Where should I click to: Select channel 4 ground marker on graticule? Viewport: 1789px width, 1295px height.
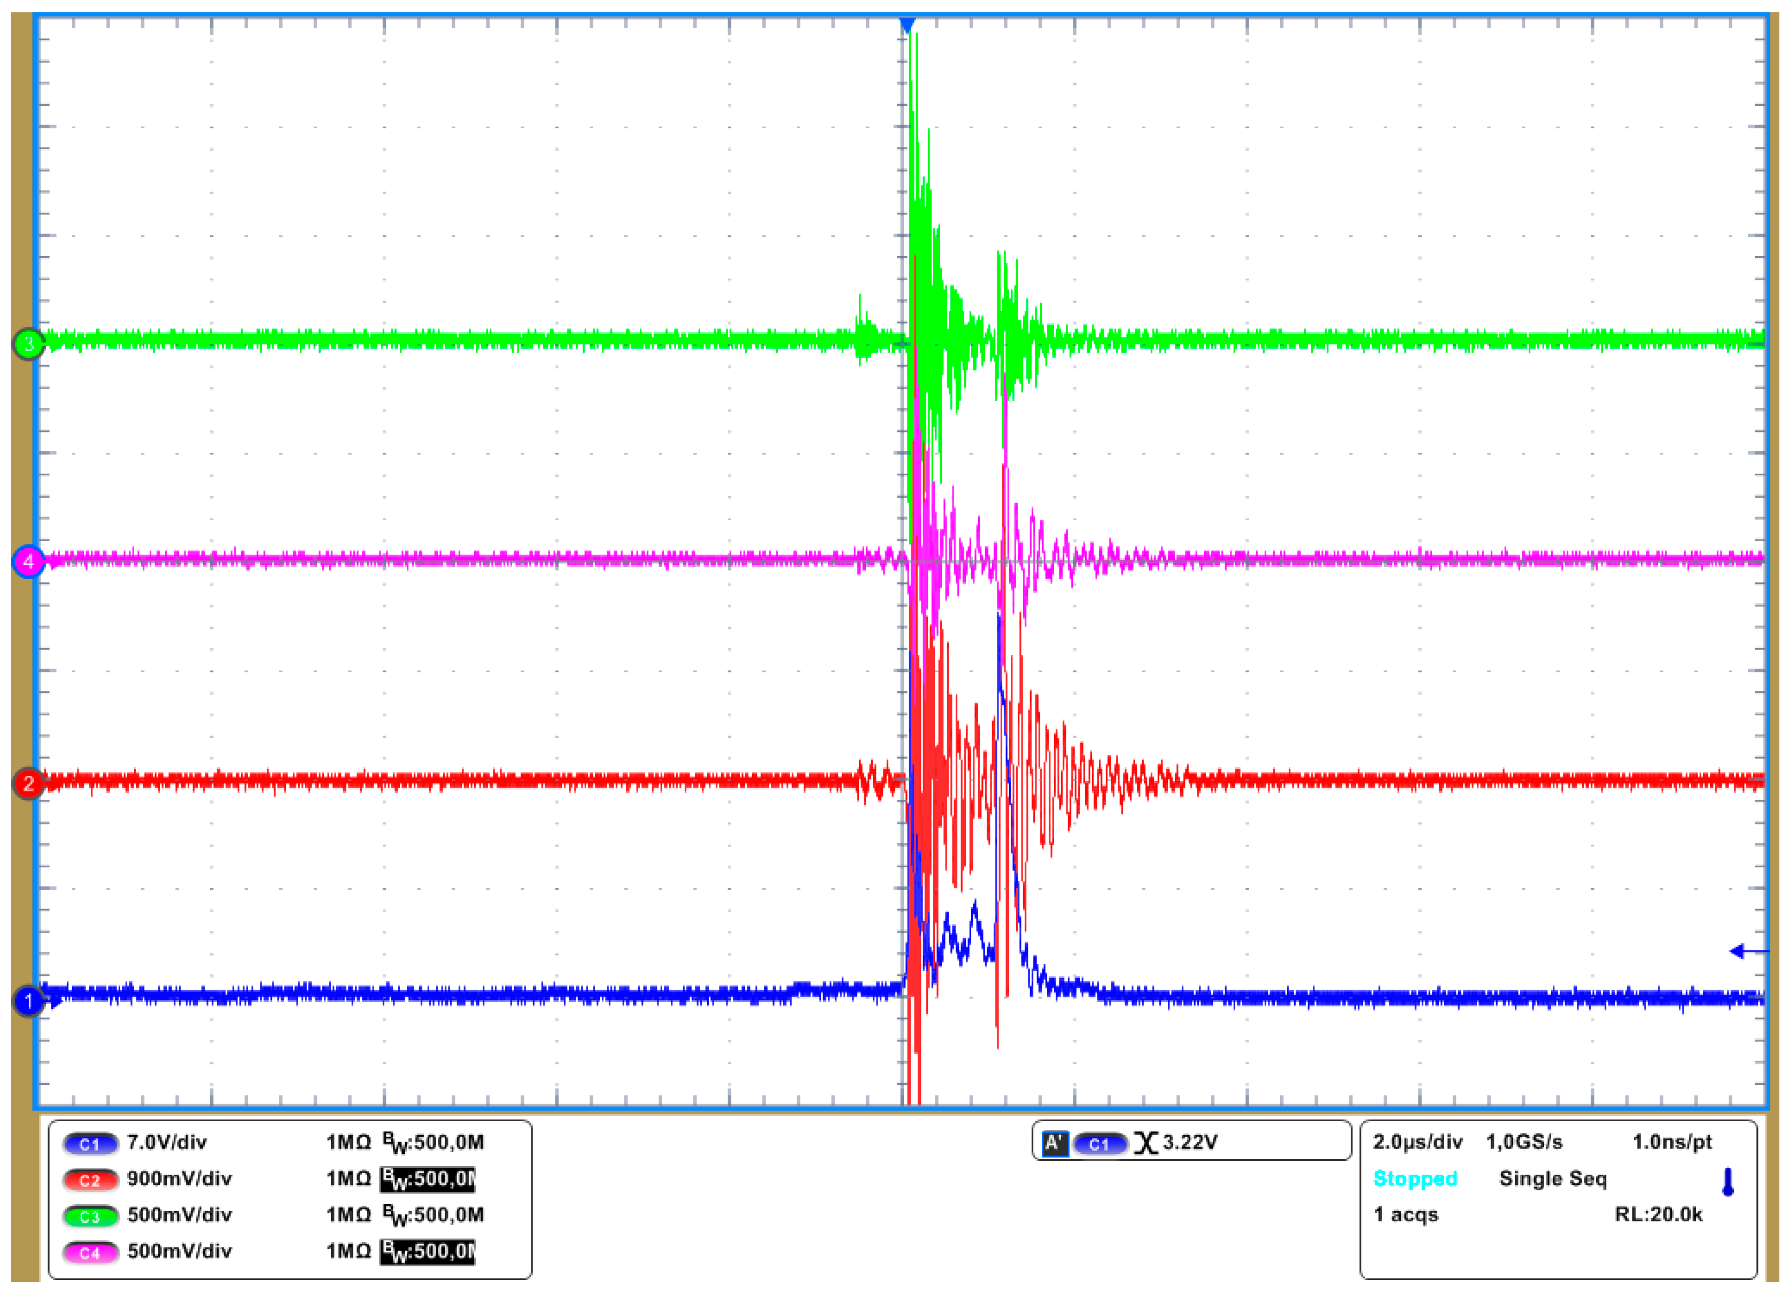29,562
